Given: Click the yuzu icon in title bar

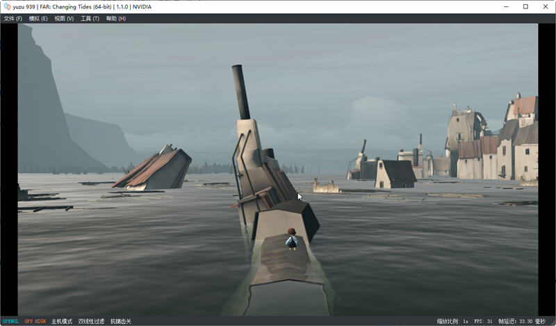Looking at the screenshot, I should click(7, 6).
